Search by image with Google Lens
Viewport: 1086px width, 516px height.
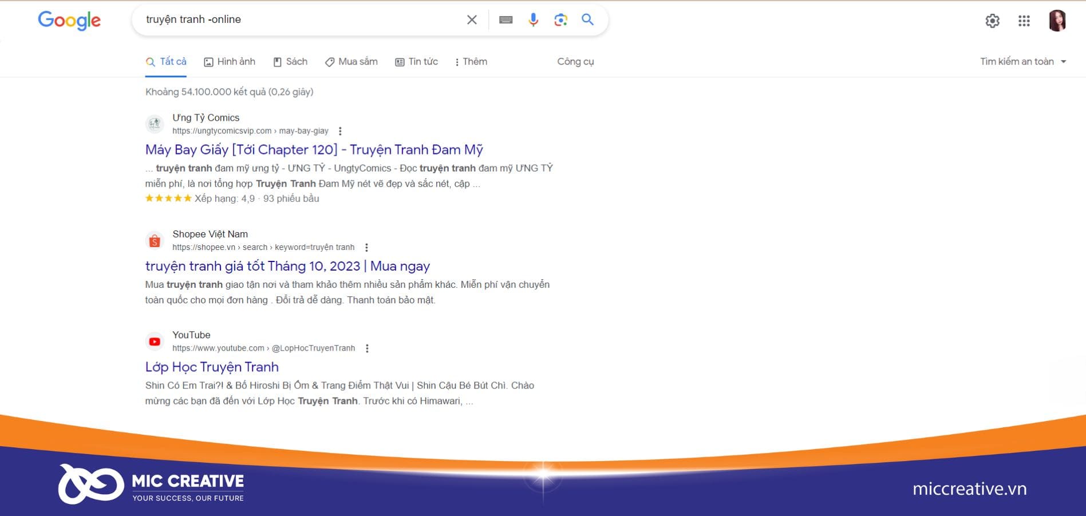coord(560,19)
